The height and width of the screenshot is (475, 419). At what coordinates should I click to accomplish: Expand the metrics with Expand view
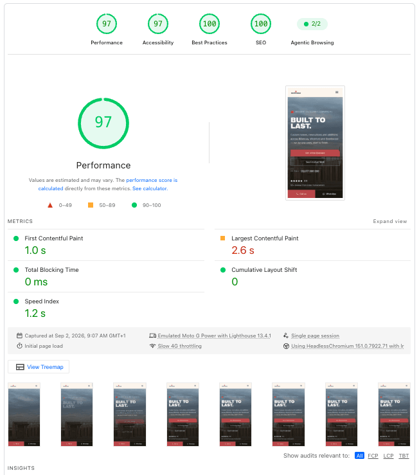pyautogui.click(x=390, y=222)
